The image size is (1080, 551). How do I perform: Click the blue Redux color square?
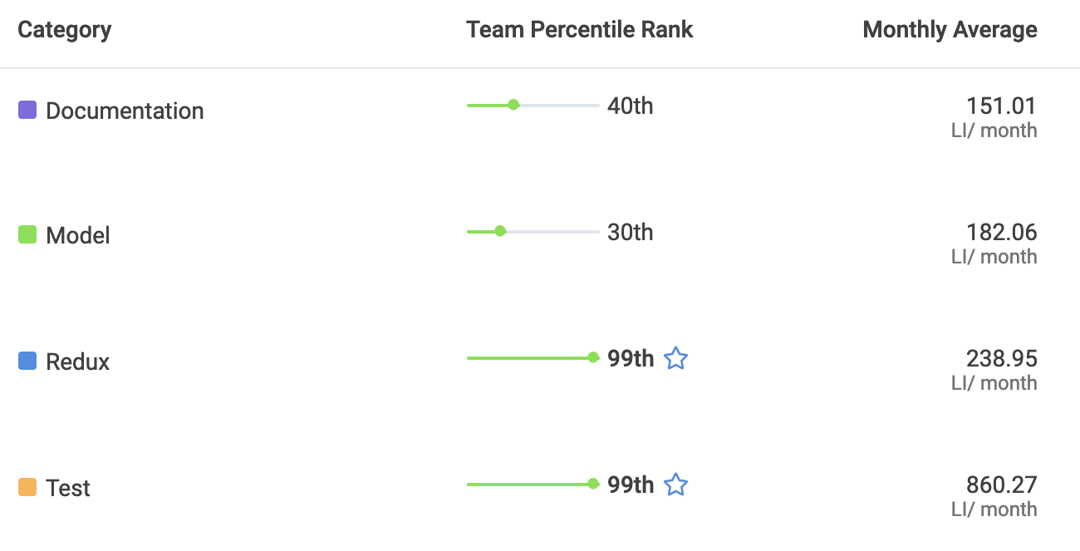pos(27,361)
